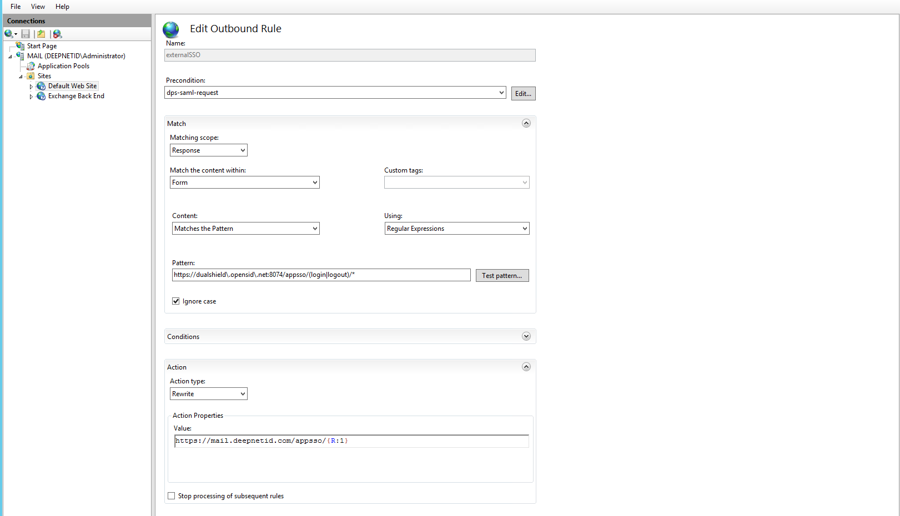Image resolution: width=900 pixels, height=516 pixels.
Task: Click the Test pattern button
Action: [502, 276]
